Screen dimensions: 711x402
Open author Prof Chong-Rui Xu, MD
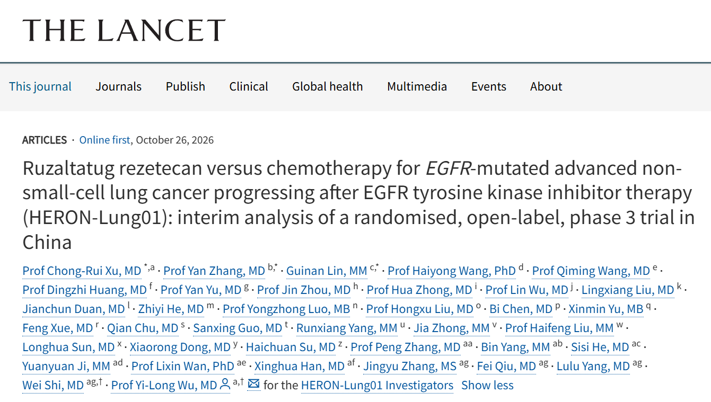(x=82, y=271)
